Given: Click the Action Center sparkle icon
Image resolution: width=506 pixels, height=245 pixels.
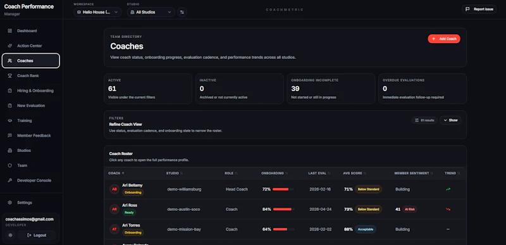Looking at the screenshot, I should (x=9, y=46).
